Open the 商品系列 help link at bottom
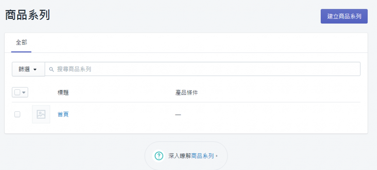The height and width of the screenshot is (170, 377). [202, 156]
